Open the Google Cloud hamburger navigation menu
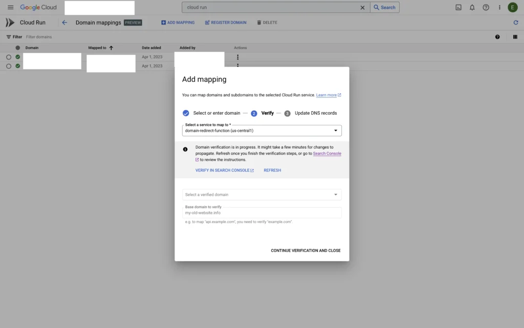Screen dimensions: 524x328 [10, 7]
